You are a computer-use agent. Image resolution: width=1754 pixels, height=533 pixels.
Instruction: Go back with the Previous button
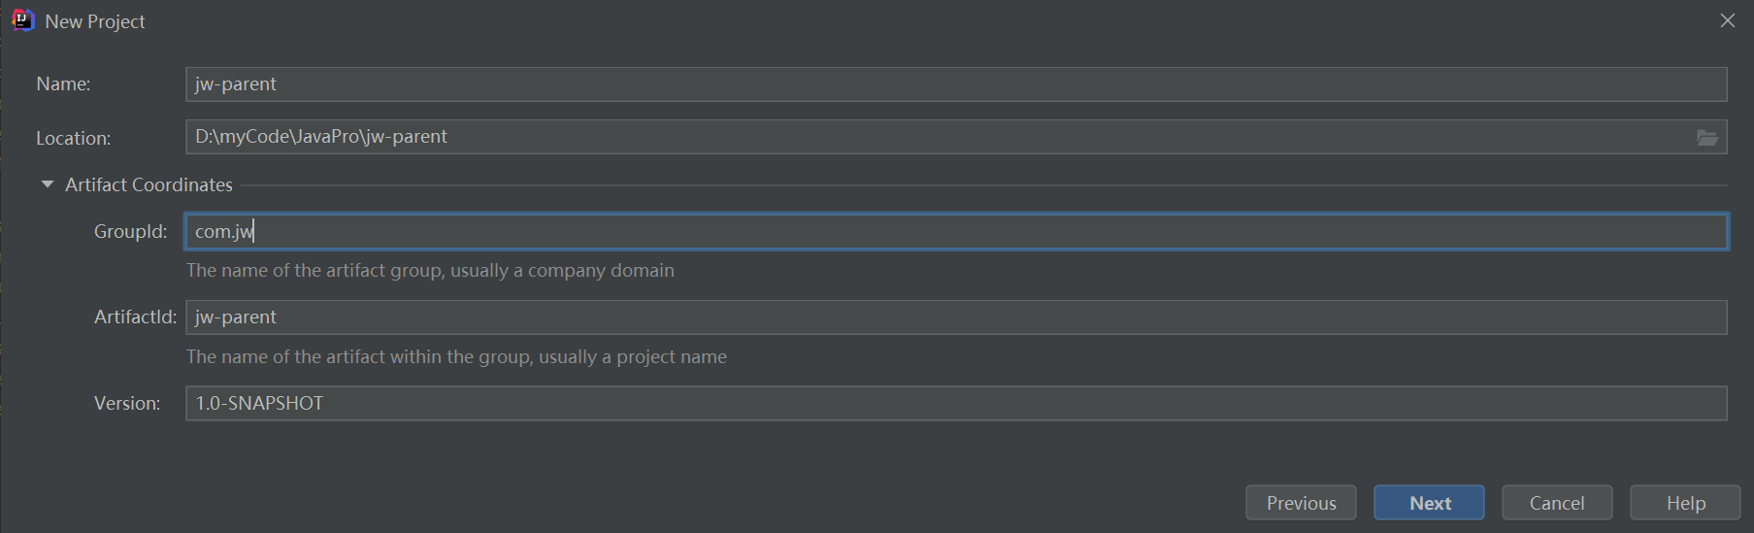[x=1301, y=503]
